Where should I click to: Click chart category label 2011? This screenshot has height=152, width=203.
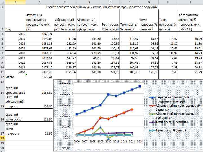coord(116,141)
